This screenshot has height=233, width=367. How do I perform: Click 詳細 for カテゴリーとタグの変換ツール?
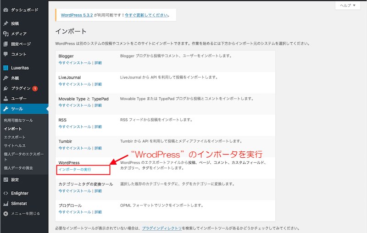point(98,191)
